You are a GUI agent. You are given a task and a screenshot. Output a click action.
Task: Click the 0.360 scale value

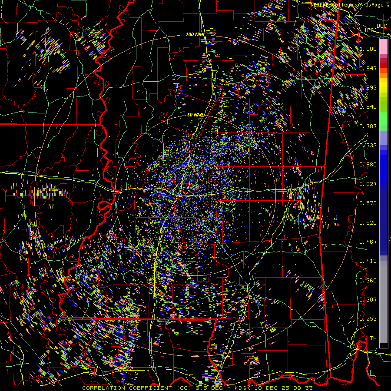(x=368, y=280)
